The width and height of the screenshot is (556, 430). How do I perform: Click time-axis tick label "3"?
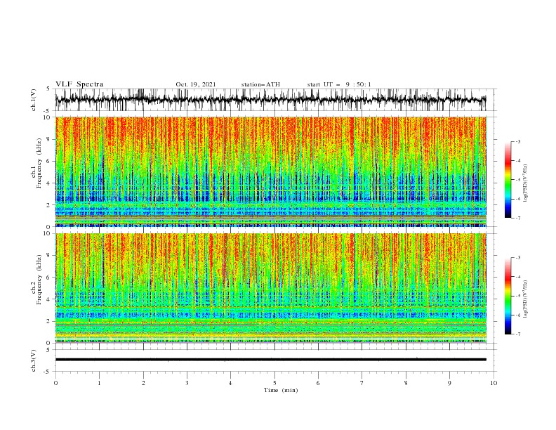pyautogui.click(x=187, y=383)
